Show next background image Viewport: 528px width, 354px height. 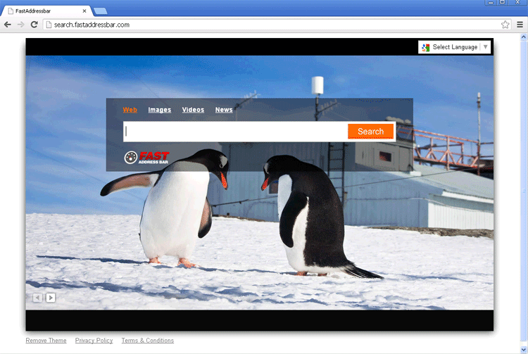click(x=51, y=298)
